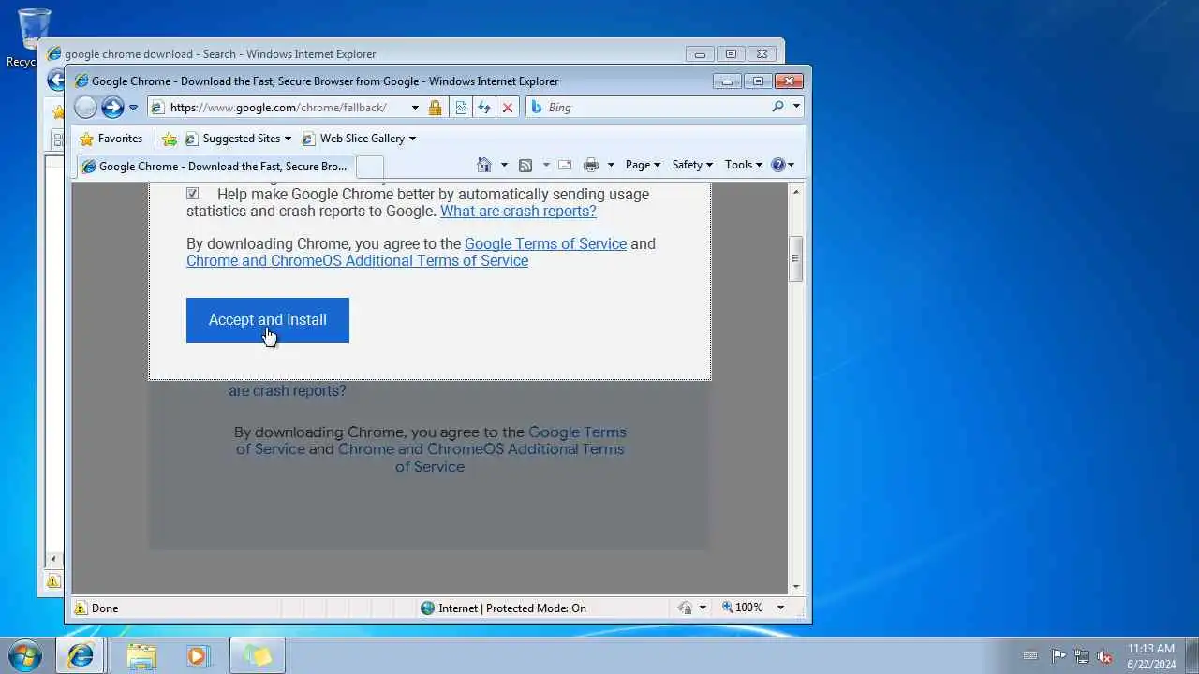Click the Home page icon
Viewport: 1199px width, 674px height.
point(483,165)
